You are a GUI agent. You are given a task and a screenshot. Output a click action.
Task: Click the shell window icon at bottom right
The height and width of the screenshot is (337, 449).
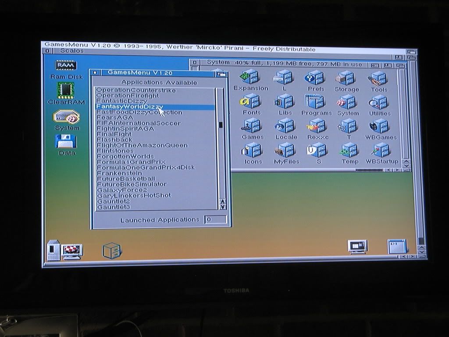tap(397, 247)
